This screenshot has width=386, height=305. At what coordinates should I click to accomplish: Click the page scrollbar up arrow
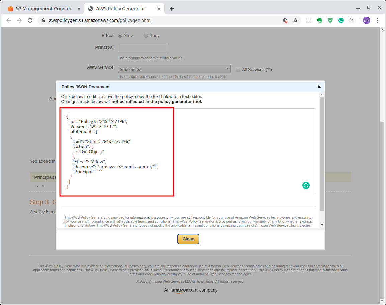pos(382,30)
